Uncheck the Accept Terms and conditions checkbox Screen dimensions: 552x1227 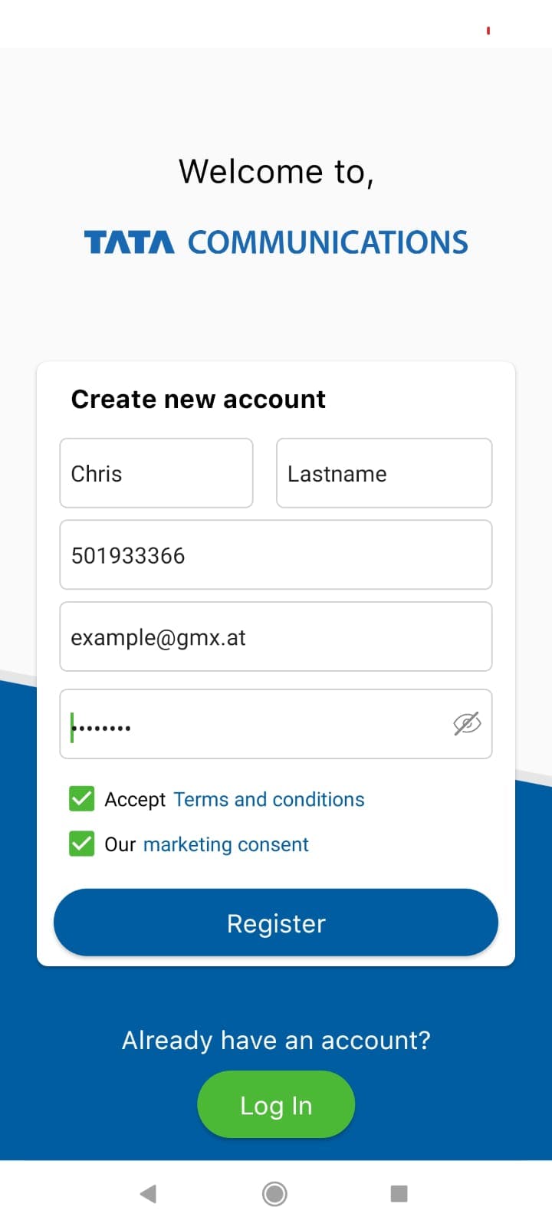point(82,799)
